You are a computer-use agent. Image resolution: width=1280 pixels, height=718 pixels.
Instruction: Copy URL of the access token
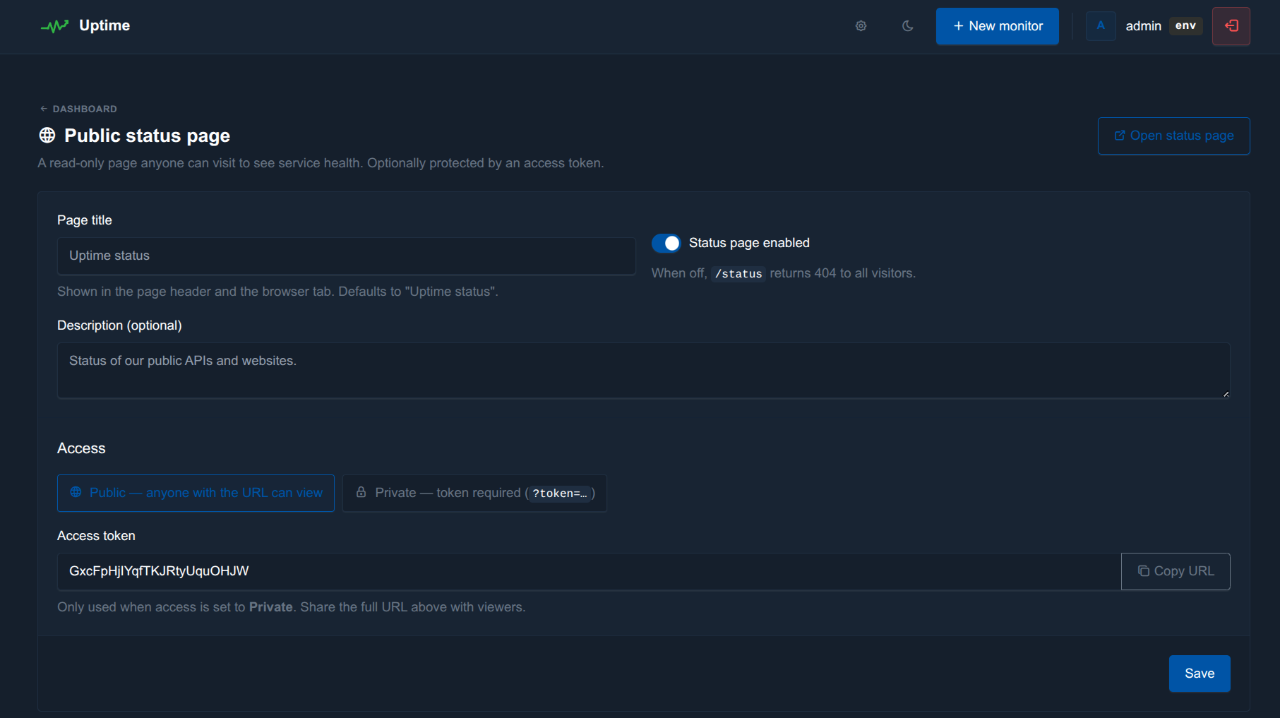click(1176, 571)
